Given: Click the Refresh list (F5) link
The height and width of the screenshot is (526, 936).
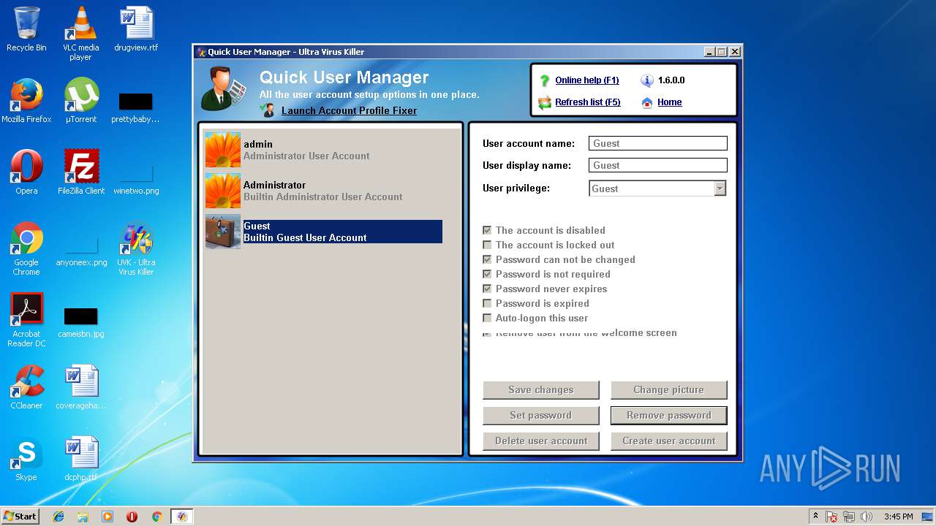Looking at the screenshot, I should pyautogui.click(x=588, y=102).
